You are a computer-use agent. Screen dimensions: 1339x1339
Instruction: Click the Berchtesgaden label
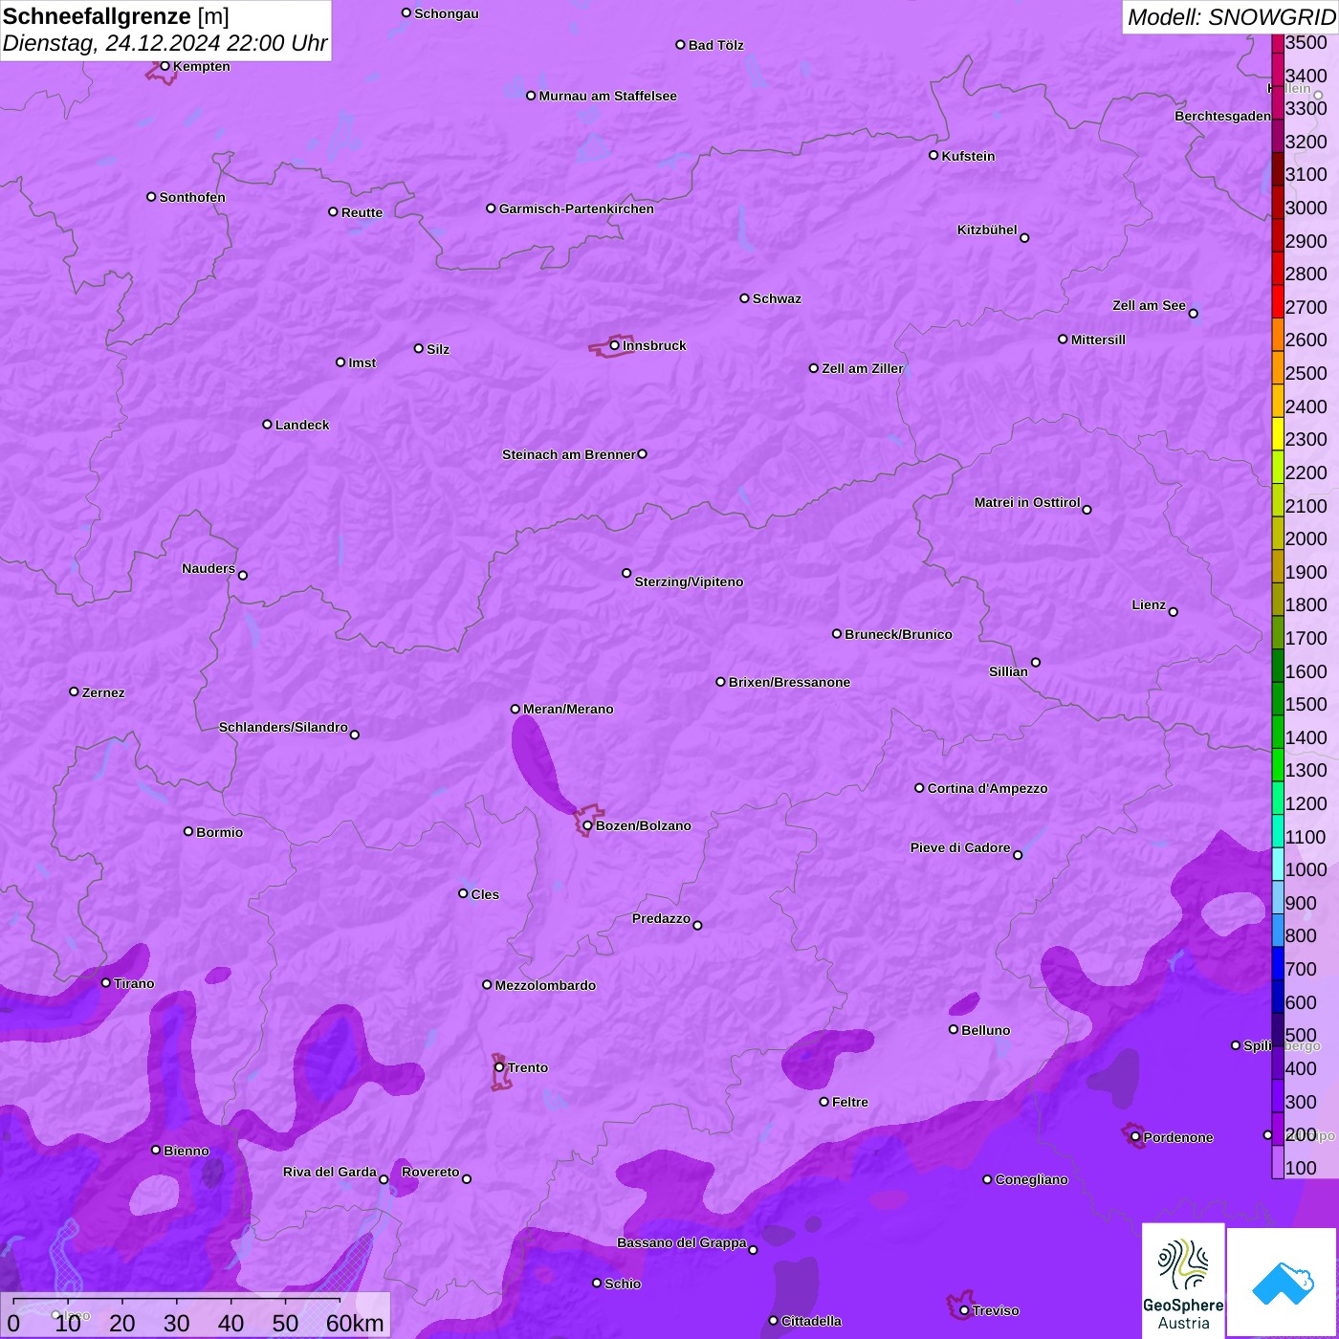[1222, 116]
